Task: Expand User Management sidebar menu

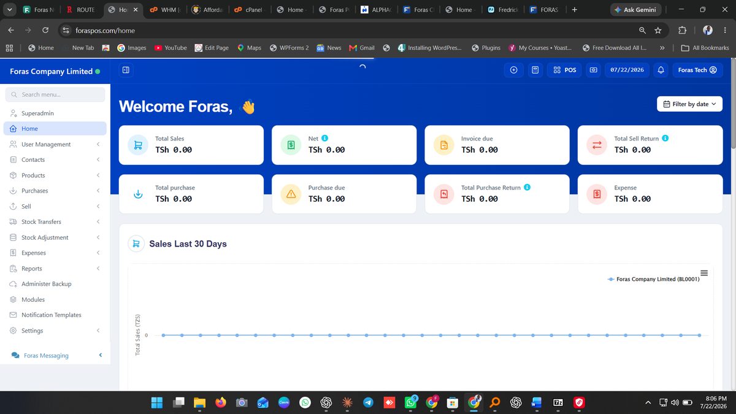Action: pyautogui.click(x=55, y=144)
